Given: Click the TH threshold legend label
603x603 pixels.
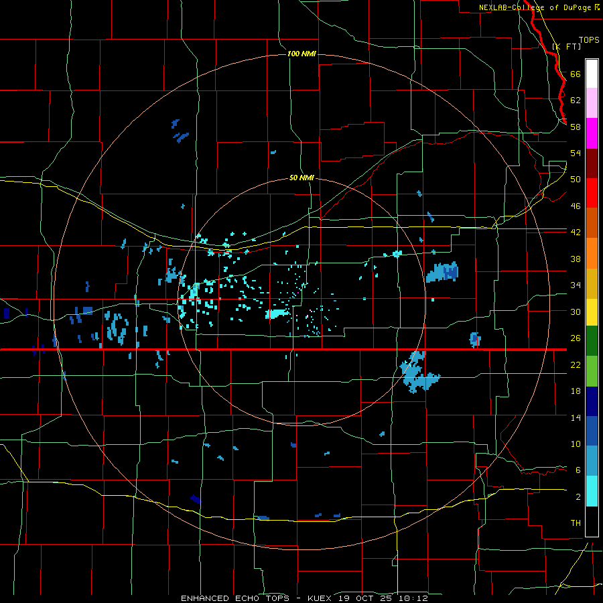Looking at the screenshot, I should 576,523.
